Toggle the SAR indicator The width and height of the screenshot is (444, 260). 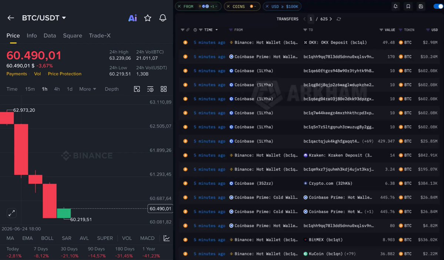tap(67, 238)
